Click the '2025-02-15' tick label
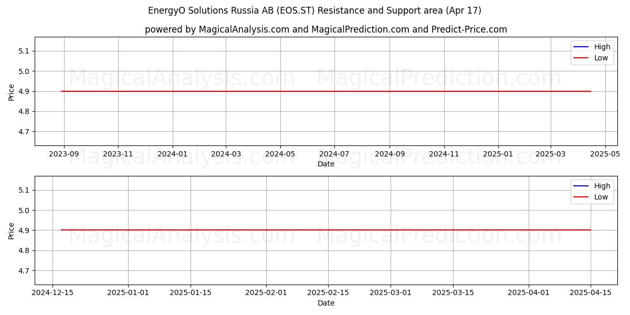The width and height of the screenshot is (630, 315). point(329,293)
